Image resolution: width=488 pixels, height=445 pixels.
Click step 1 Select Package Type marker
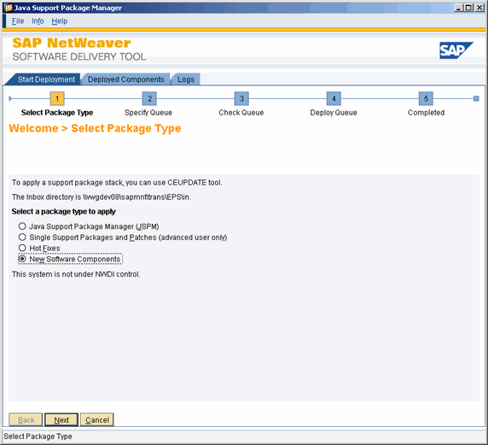(x=57, y=99)
